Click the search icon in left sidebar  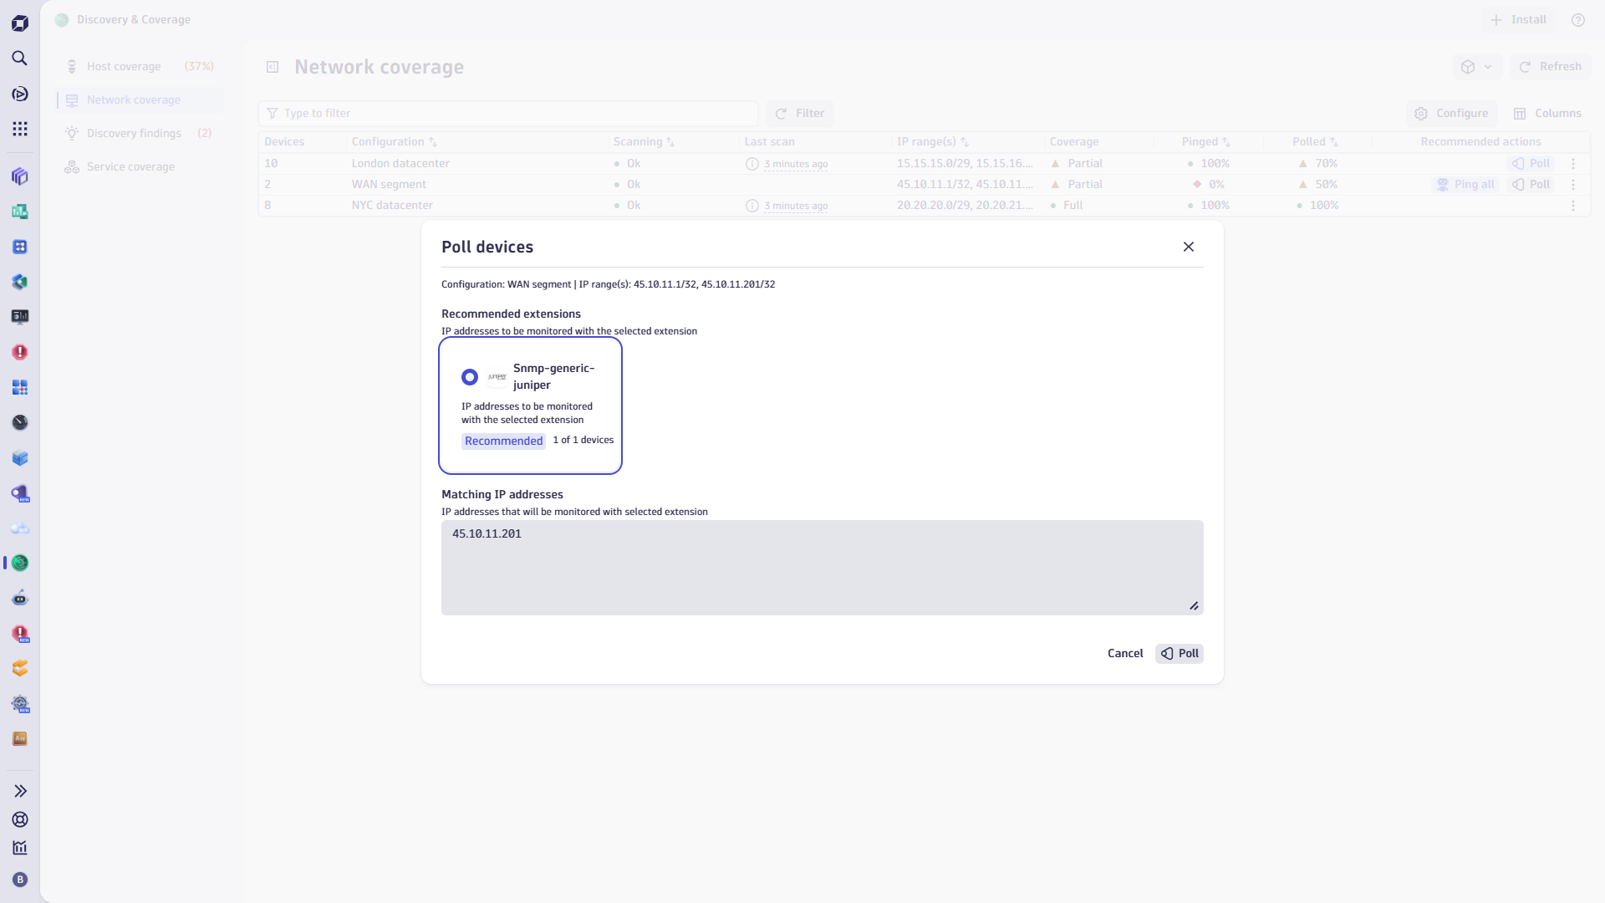coord(20,59)
